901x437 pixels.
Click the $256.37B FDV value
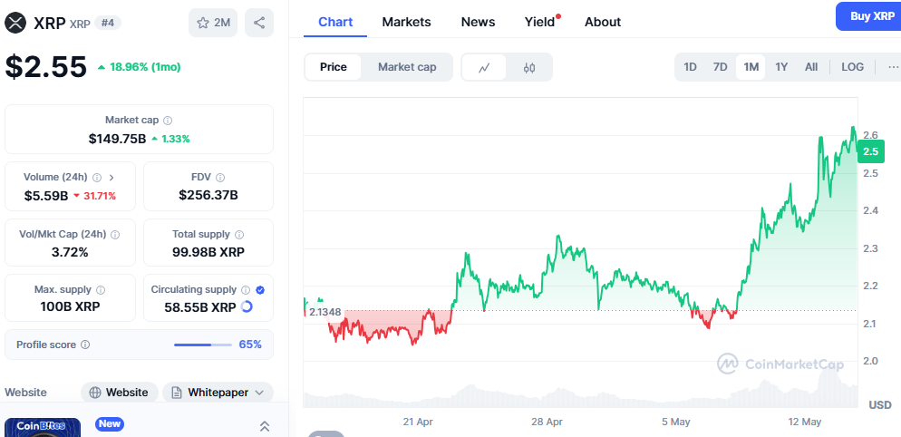pyautogui.click(x=208, y=196)
